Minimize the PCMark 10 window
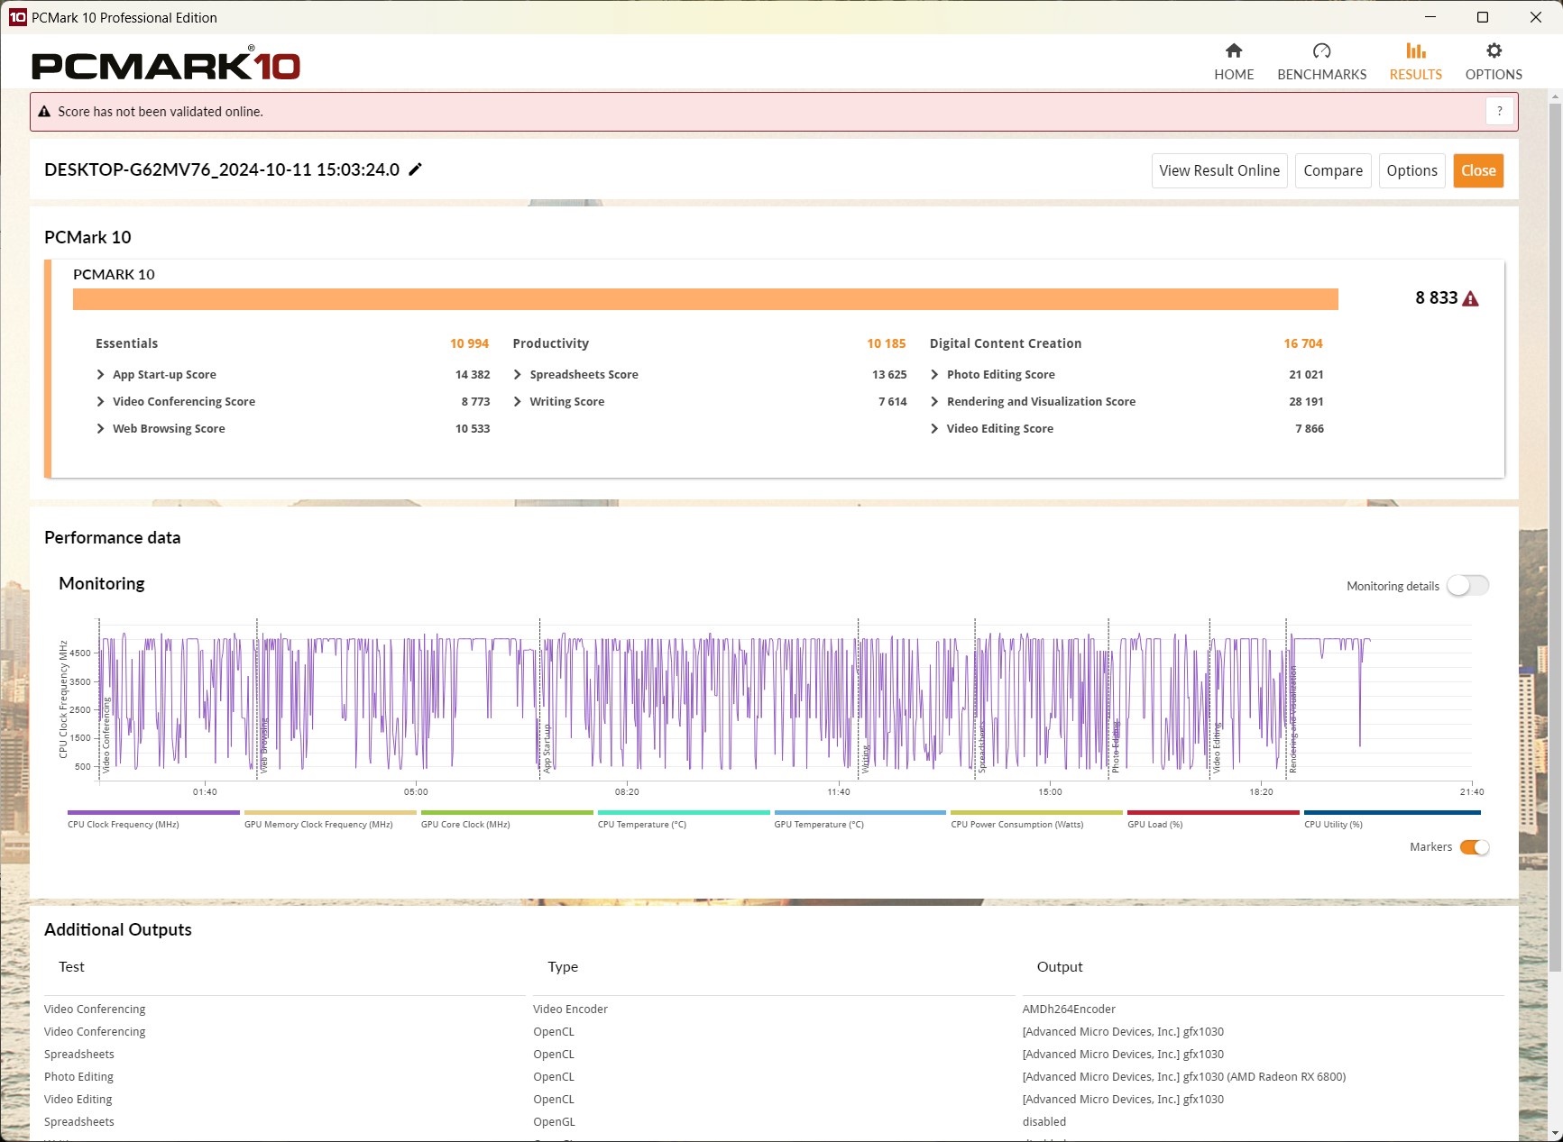Viewport: 1563px width, 1142px height. 1430,17
